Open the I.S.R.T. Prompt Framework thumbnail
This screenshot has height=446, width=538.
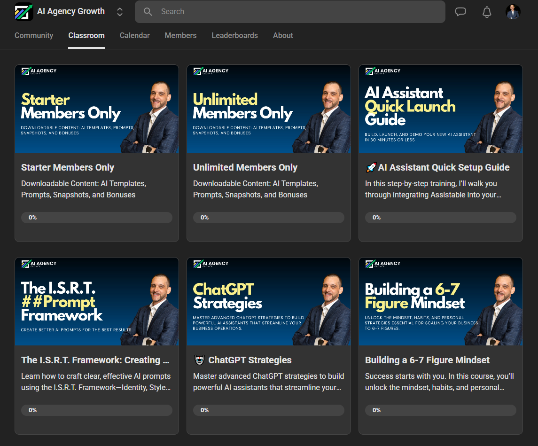[x=97, y=302]
